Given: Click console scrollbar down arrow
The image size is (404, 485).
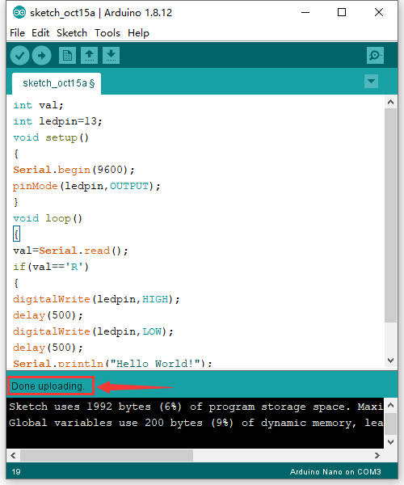Looking at the screenshot, I should click(391, 442).
